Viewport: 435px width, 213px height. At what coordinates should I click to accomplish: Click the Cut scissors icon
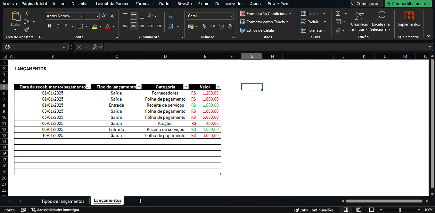pyautogui.click(x=27, y=13)
